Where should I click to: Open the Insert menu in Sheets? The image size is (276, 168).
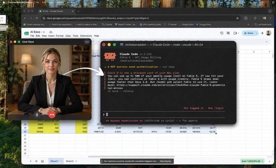point(51,36)
